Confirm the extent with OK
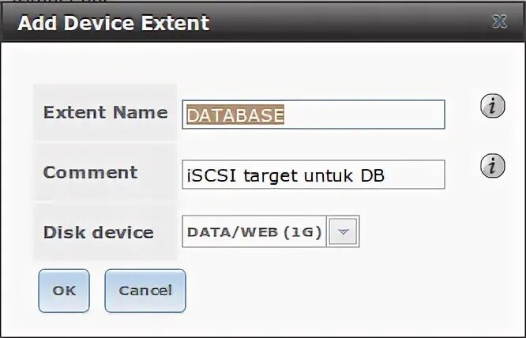The image size is (526, 338). tap(64, 291)
